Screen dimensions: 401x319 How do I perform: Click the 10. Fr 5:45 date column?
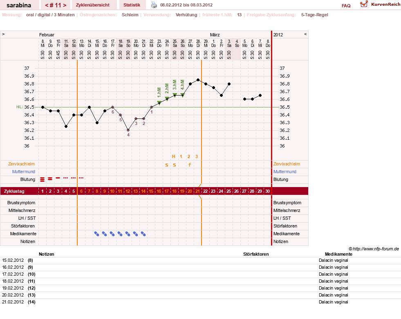tap(58, 49)
